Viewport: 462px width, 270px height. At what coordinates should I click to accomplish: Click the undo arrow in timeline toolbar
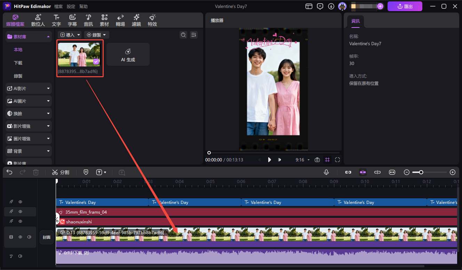point(9,172)
